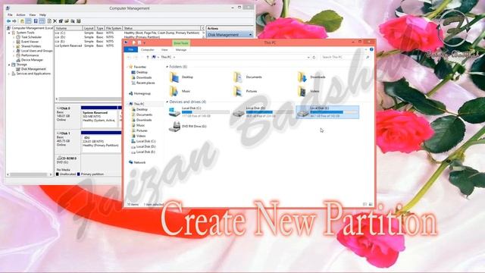Collapse Storage node in Computer Management tree

pyautogui.click(x=9, y=64)
